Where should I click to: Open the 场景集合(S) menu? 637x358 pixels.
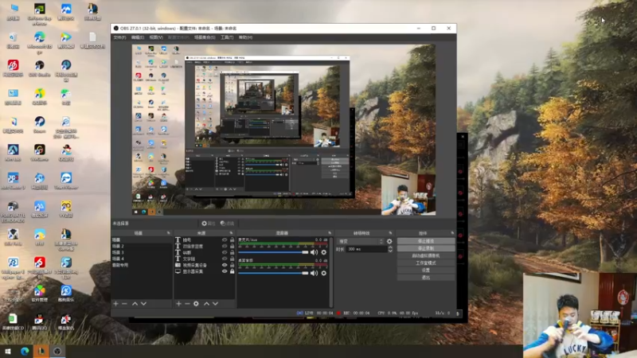(205, 37)
